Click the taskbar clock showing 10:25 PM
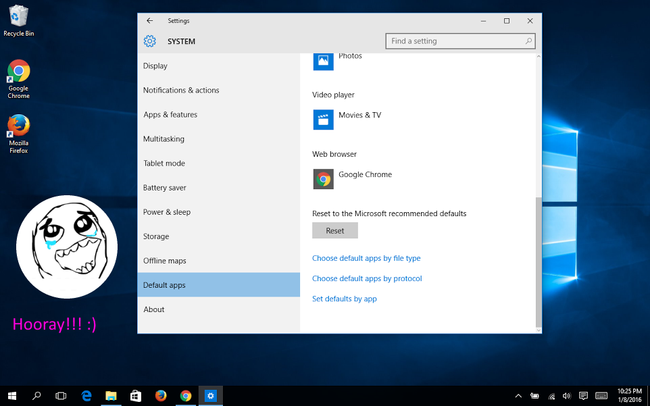The width and height of the screenshot is (650, 406). [629, 396]
